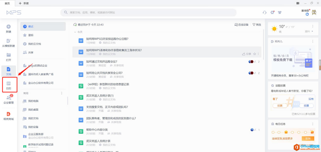Click the 新建 tab with plus sign
This screenshot has width=321, height=152.
24,3
